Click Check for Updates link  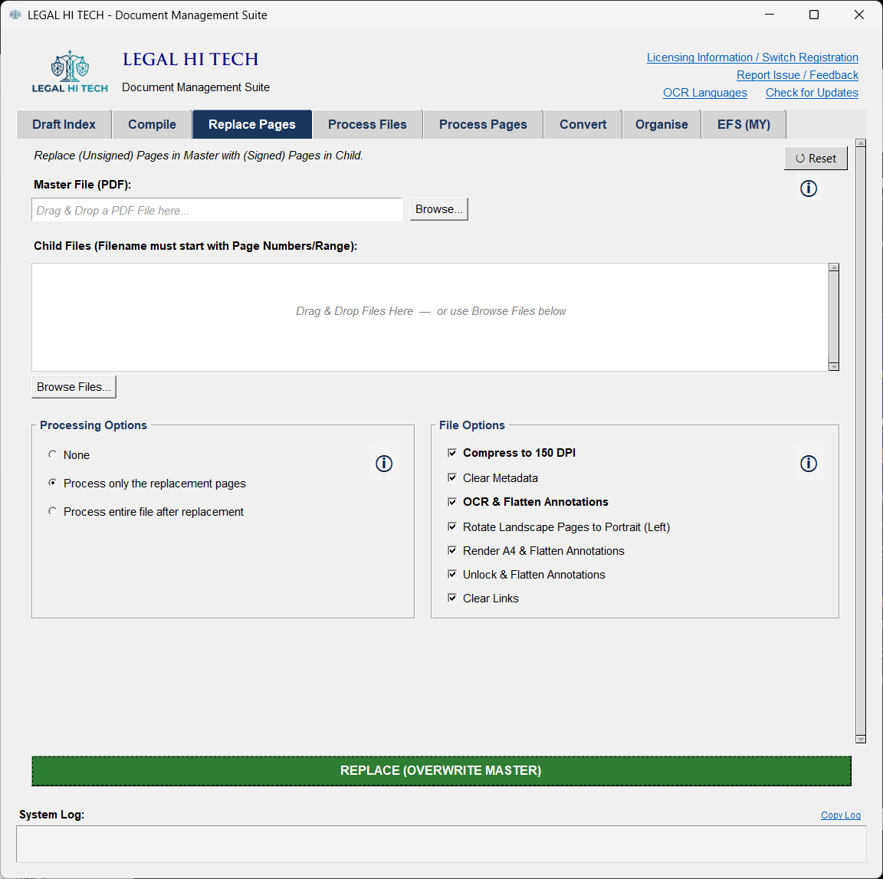[812, 93]
